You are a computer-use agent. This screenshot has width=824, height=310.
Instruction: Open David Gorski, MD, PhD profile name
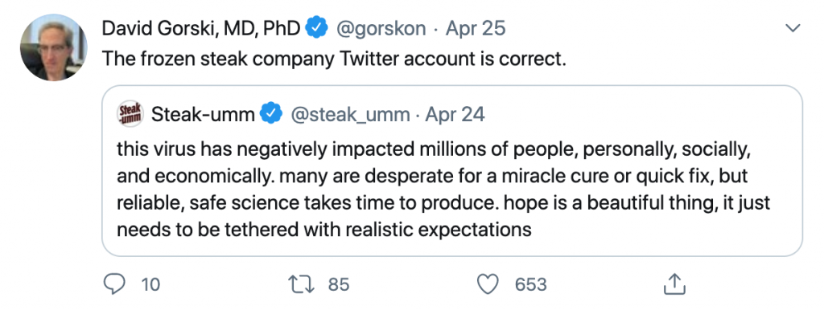pos(201,28)
